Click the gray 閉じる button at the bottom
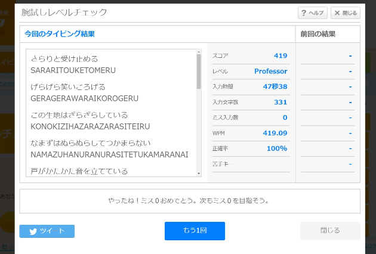The height and width of the screenshot is (254, 376). point(329,231)
